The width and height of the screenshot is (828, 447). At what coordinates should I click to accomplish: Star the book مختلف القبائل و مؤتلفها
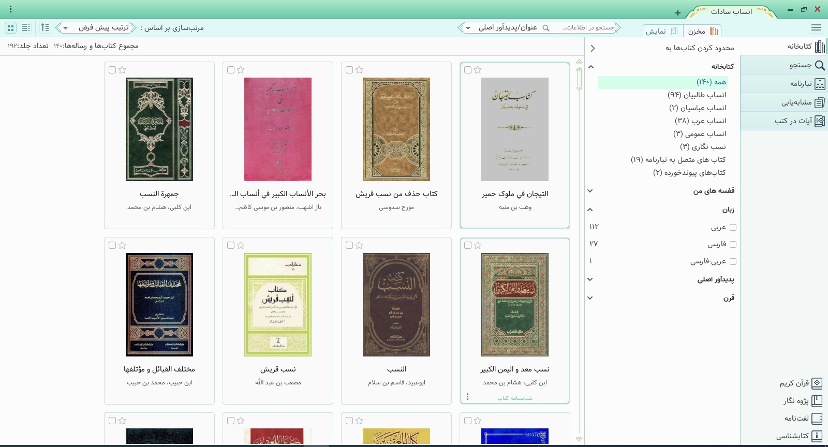click(122, 245)
